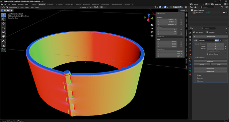Toggle Optimal Display checkbox
The image size is (229, 122).
click(207, 54)
